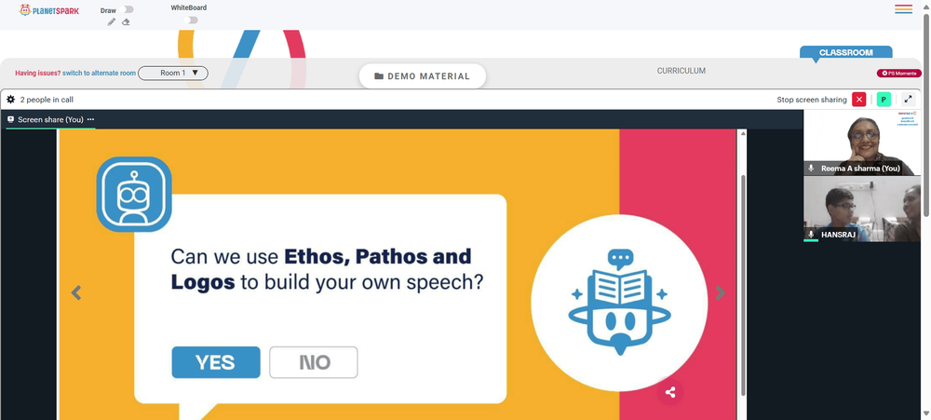Image resolution: width=931 pixels, height=420 pixels.
Task: Click the YES answer button
Action: click(216, 362)
